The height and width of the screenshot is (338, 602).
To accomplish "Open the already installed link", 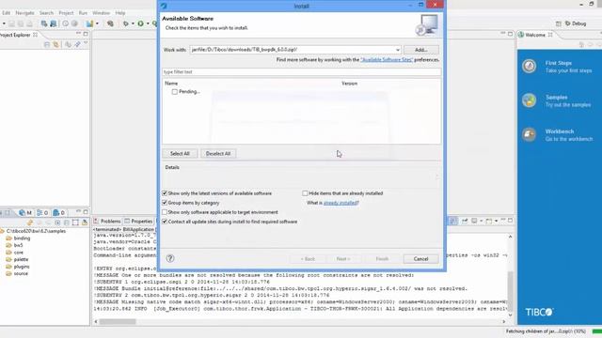I will click(341, 203).
